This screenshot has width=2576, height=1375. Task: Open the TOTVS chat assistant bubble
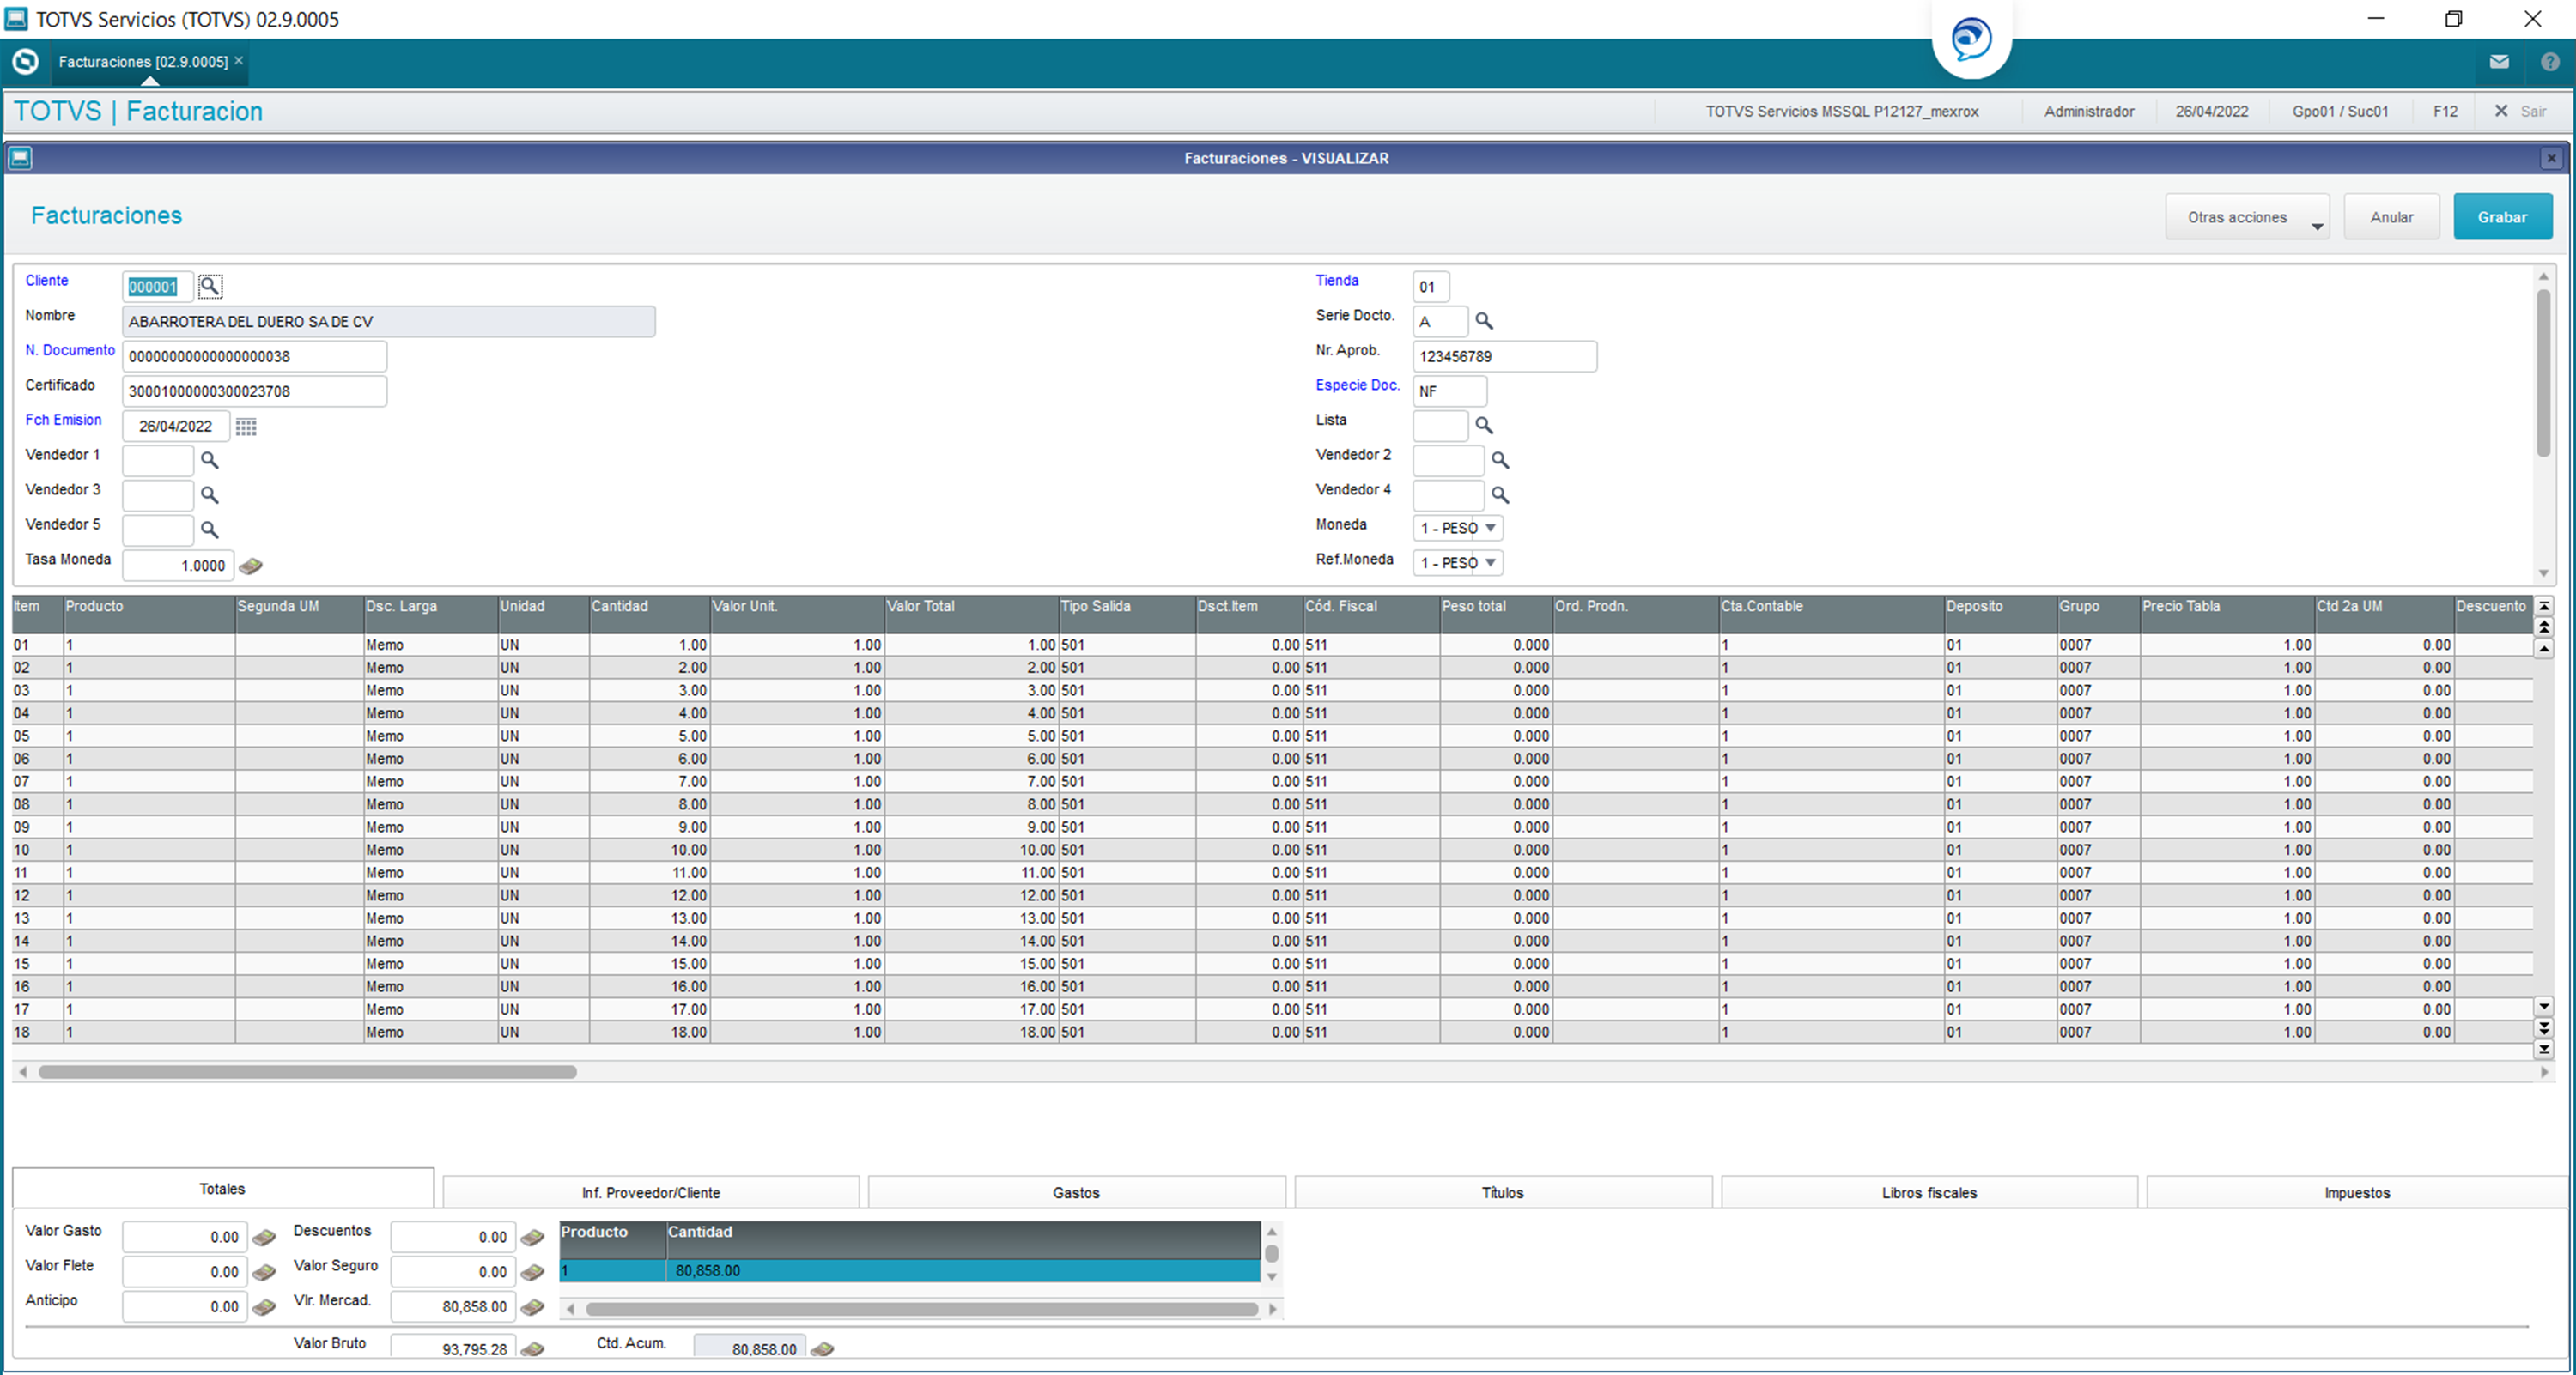(x=1971, y=40)
